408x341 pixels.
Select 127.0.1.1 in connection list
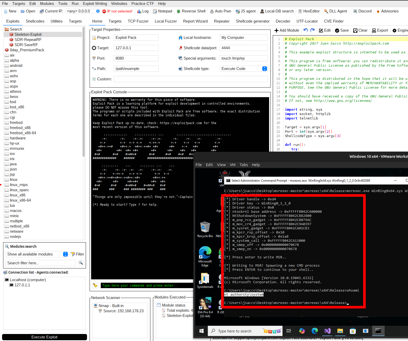click(20, 285)
